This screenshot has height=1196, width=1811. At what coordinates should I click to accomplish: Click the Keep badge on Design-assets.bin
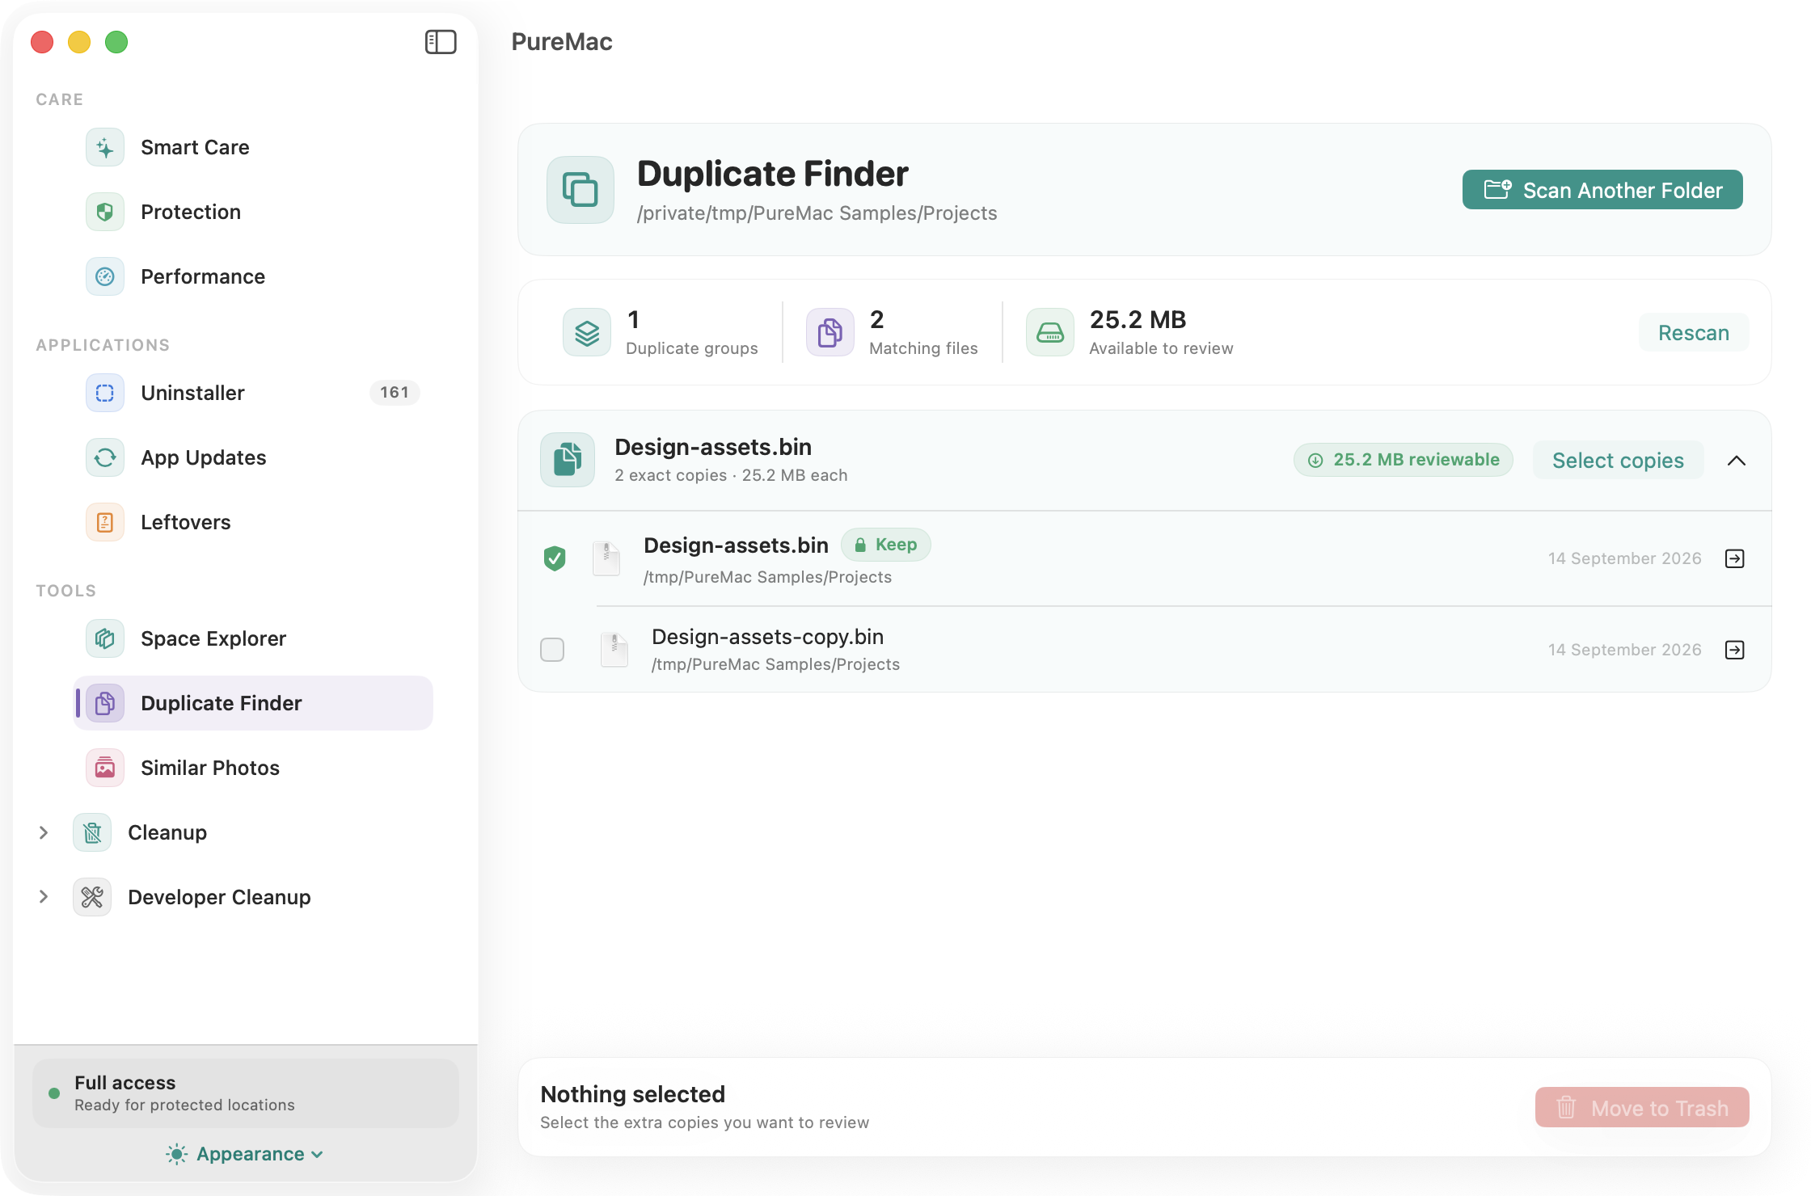tap(886, 545)
